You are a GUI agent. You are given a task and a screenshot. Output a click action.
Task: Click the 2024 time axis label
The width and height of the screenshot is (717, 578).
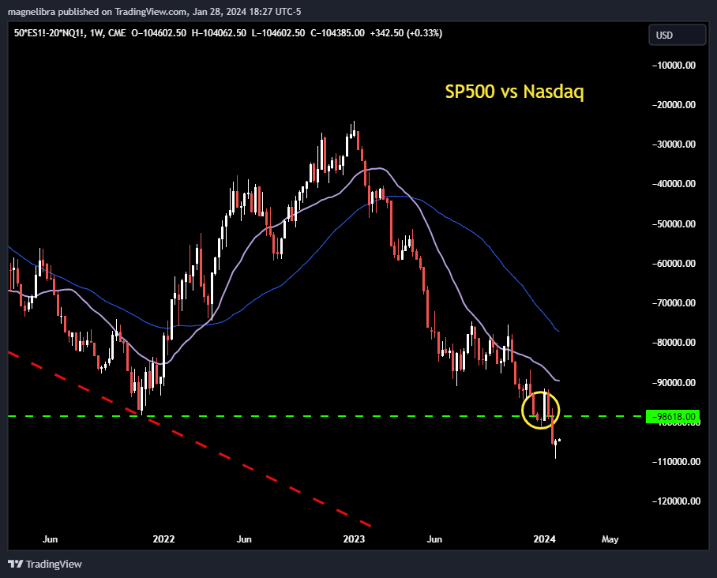point(544,539)
